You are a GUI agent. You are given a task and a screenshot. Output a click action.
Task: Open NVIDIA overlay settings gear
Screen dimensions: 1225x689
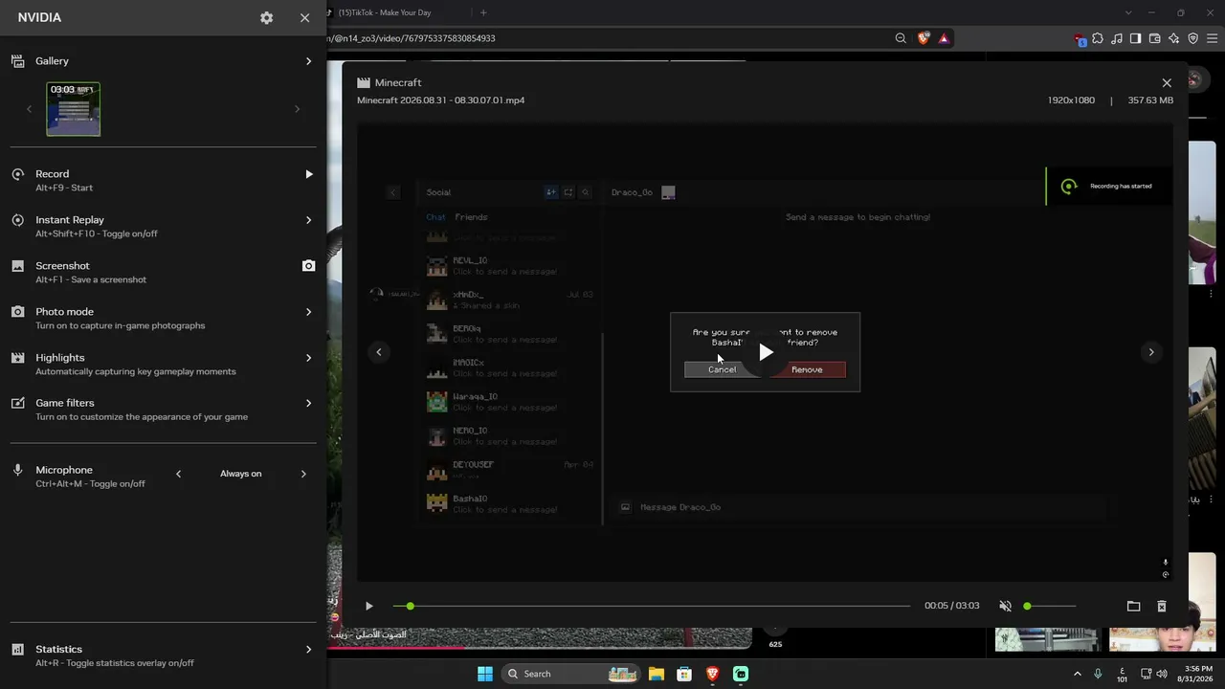[266, 18]
